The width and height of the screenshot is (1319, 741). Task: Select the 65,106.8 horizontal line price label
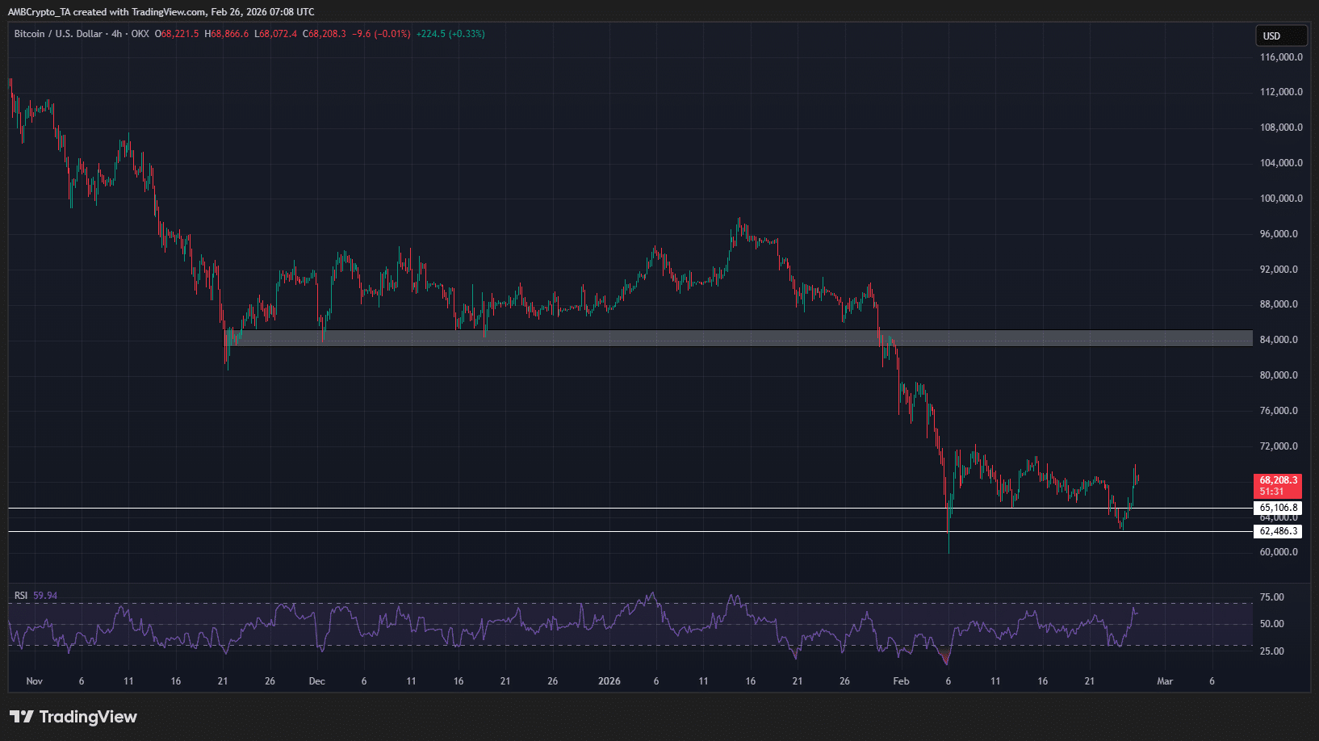pos(1278,509)
